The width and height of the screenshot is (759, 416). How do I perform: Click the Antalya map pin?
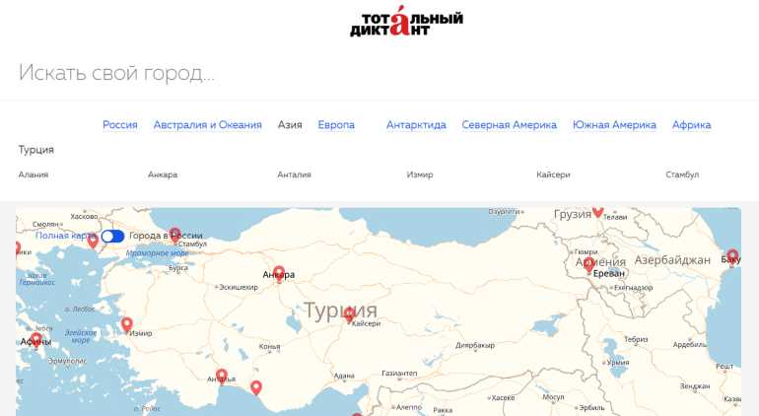click(222, 376)
